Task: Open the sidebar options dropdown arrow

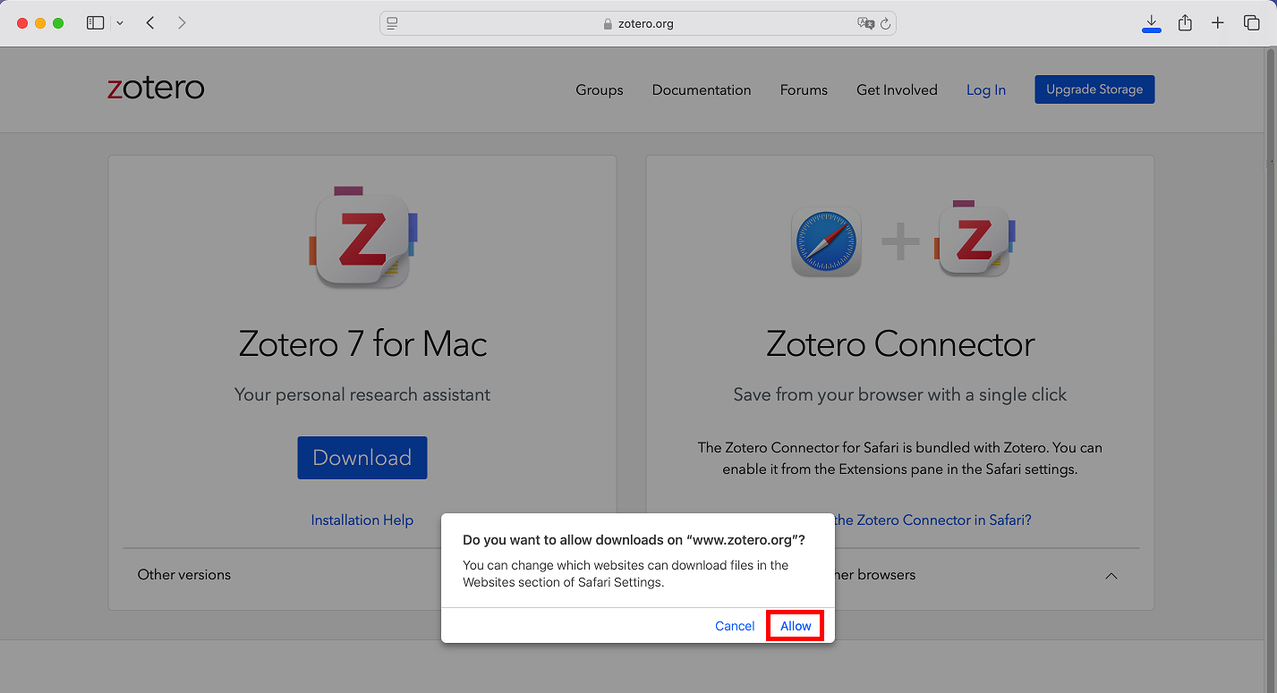Action: 120,23
